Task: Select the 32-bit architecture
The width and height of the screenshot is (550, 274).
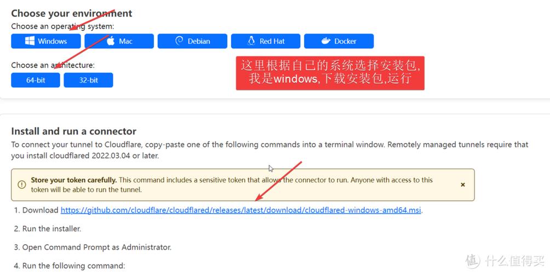Action: pos(88,80)
